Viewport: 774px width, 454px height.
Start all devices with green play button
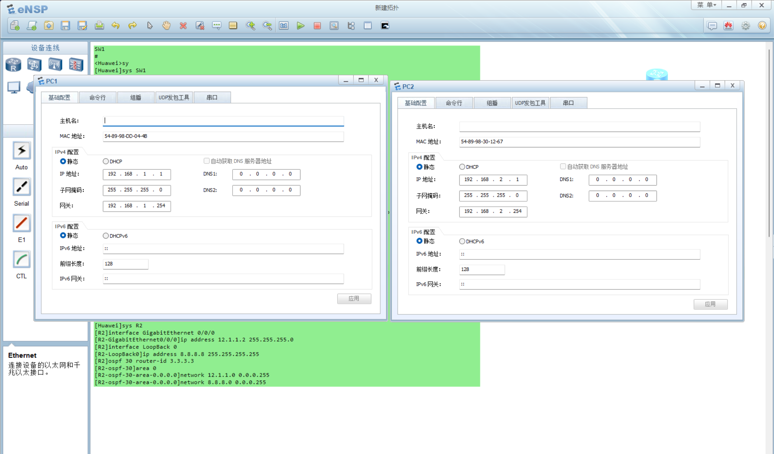click(x=300, y=25)
